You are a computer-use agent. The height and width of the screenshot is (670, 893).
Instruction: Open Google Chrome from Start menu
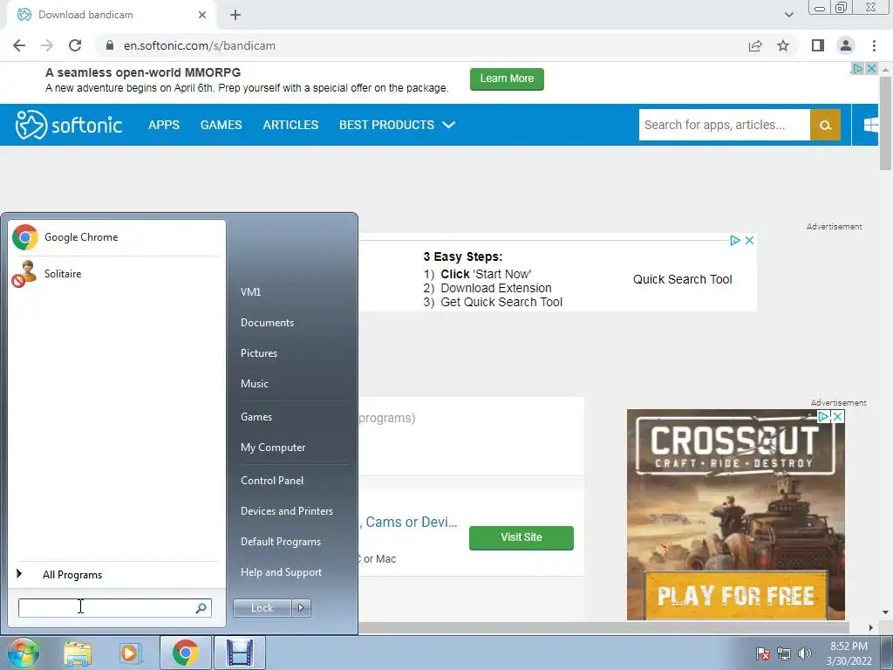pos(116,237)
